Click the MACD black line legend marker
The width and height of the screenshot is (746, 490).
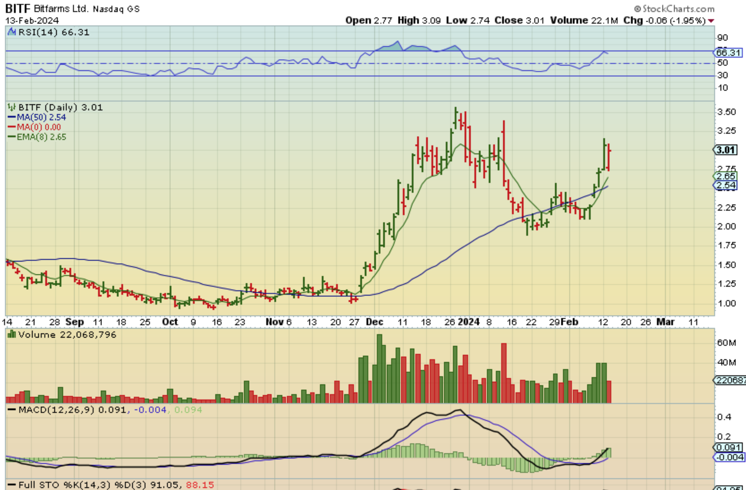(12, 410)
